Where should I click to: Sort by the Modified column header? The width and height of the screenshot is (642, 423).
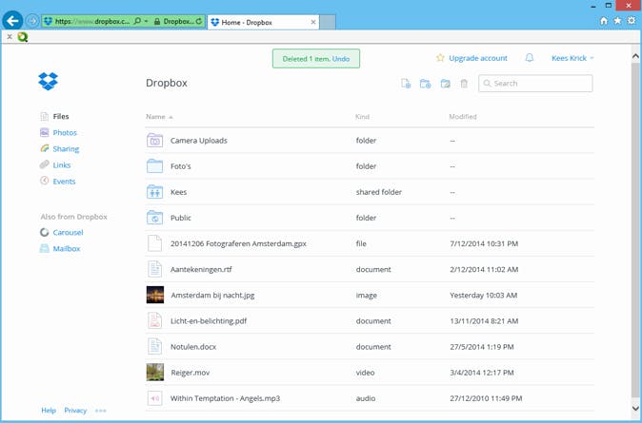click(463, 117)
